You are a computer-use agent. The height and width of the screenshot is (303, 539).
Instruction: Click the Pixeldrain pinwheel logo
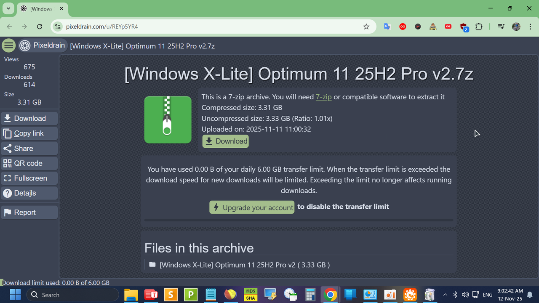[x=25, y=45]
